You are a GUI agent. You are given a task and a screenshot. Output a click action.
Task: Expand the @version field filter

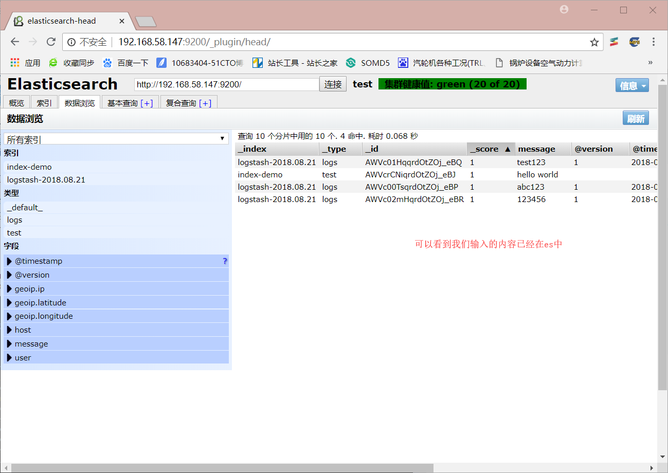(x=116, y=275)
